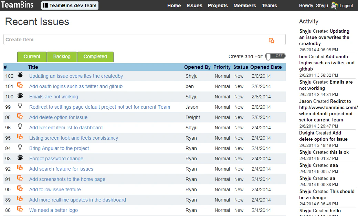Click activity entry 'Shyju Created aaa'
Image resolution: width=358 pixels, height=216 pixels.
click(318, 165)
